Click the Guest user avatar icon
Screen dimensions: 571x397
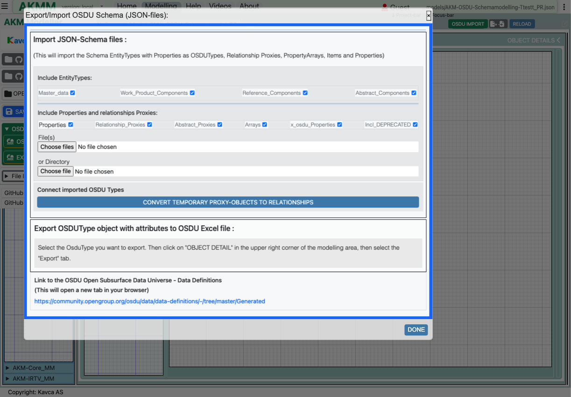click(385, 7)
